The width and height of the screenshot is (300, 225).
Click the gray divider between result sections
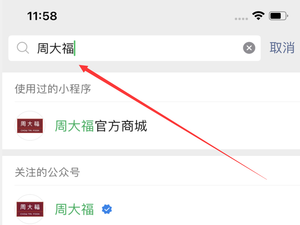(151, 153)
